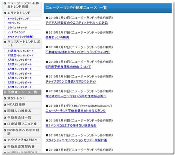The height and width of the screenshot is (155, 175).
Task: Open the 国別人口推移表 menu item
Action: click(22, 111)
